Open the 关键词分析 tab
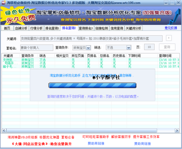Image resolution: width=182 pixels, height=149 pixels. 134,28
